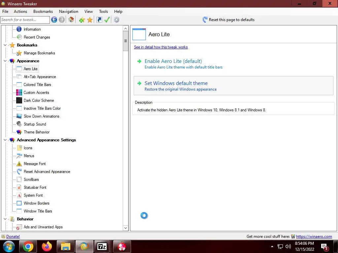The image size is (338, 253).
Task: Click the green checkmark toolbar icon
Action: tap(107, 20)
